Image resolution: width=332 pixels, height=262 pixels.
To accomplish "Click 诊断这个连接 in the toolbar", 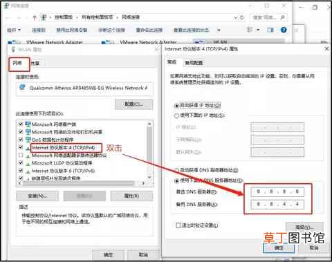I will coord(111,30).
